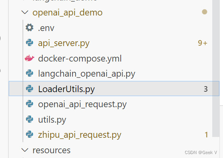Open api_server.py file
Image resolution: width=223 pixels, height=158 pixels.
click(x=64, y=43)
